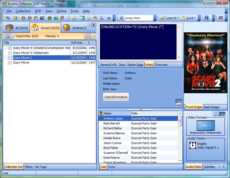Screen dimensions: 230x178
Task: Open the Collection menu
Action: pos(23,11)
